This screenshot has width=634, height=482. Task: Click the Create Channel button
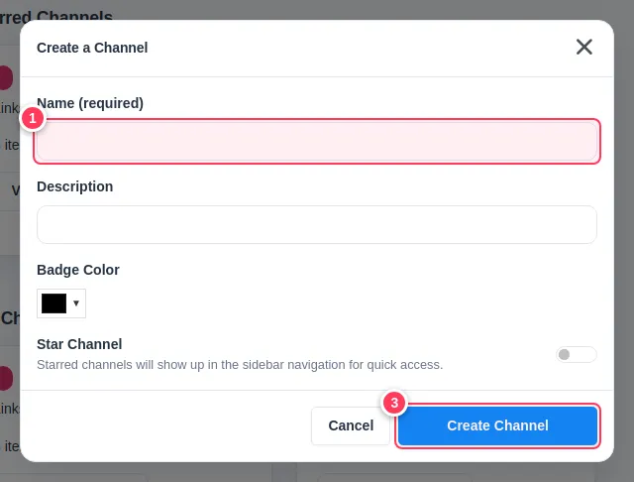click(x=497, y=425)
